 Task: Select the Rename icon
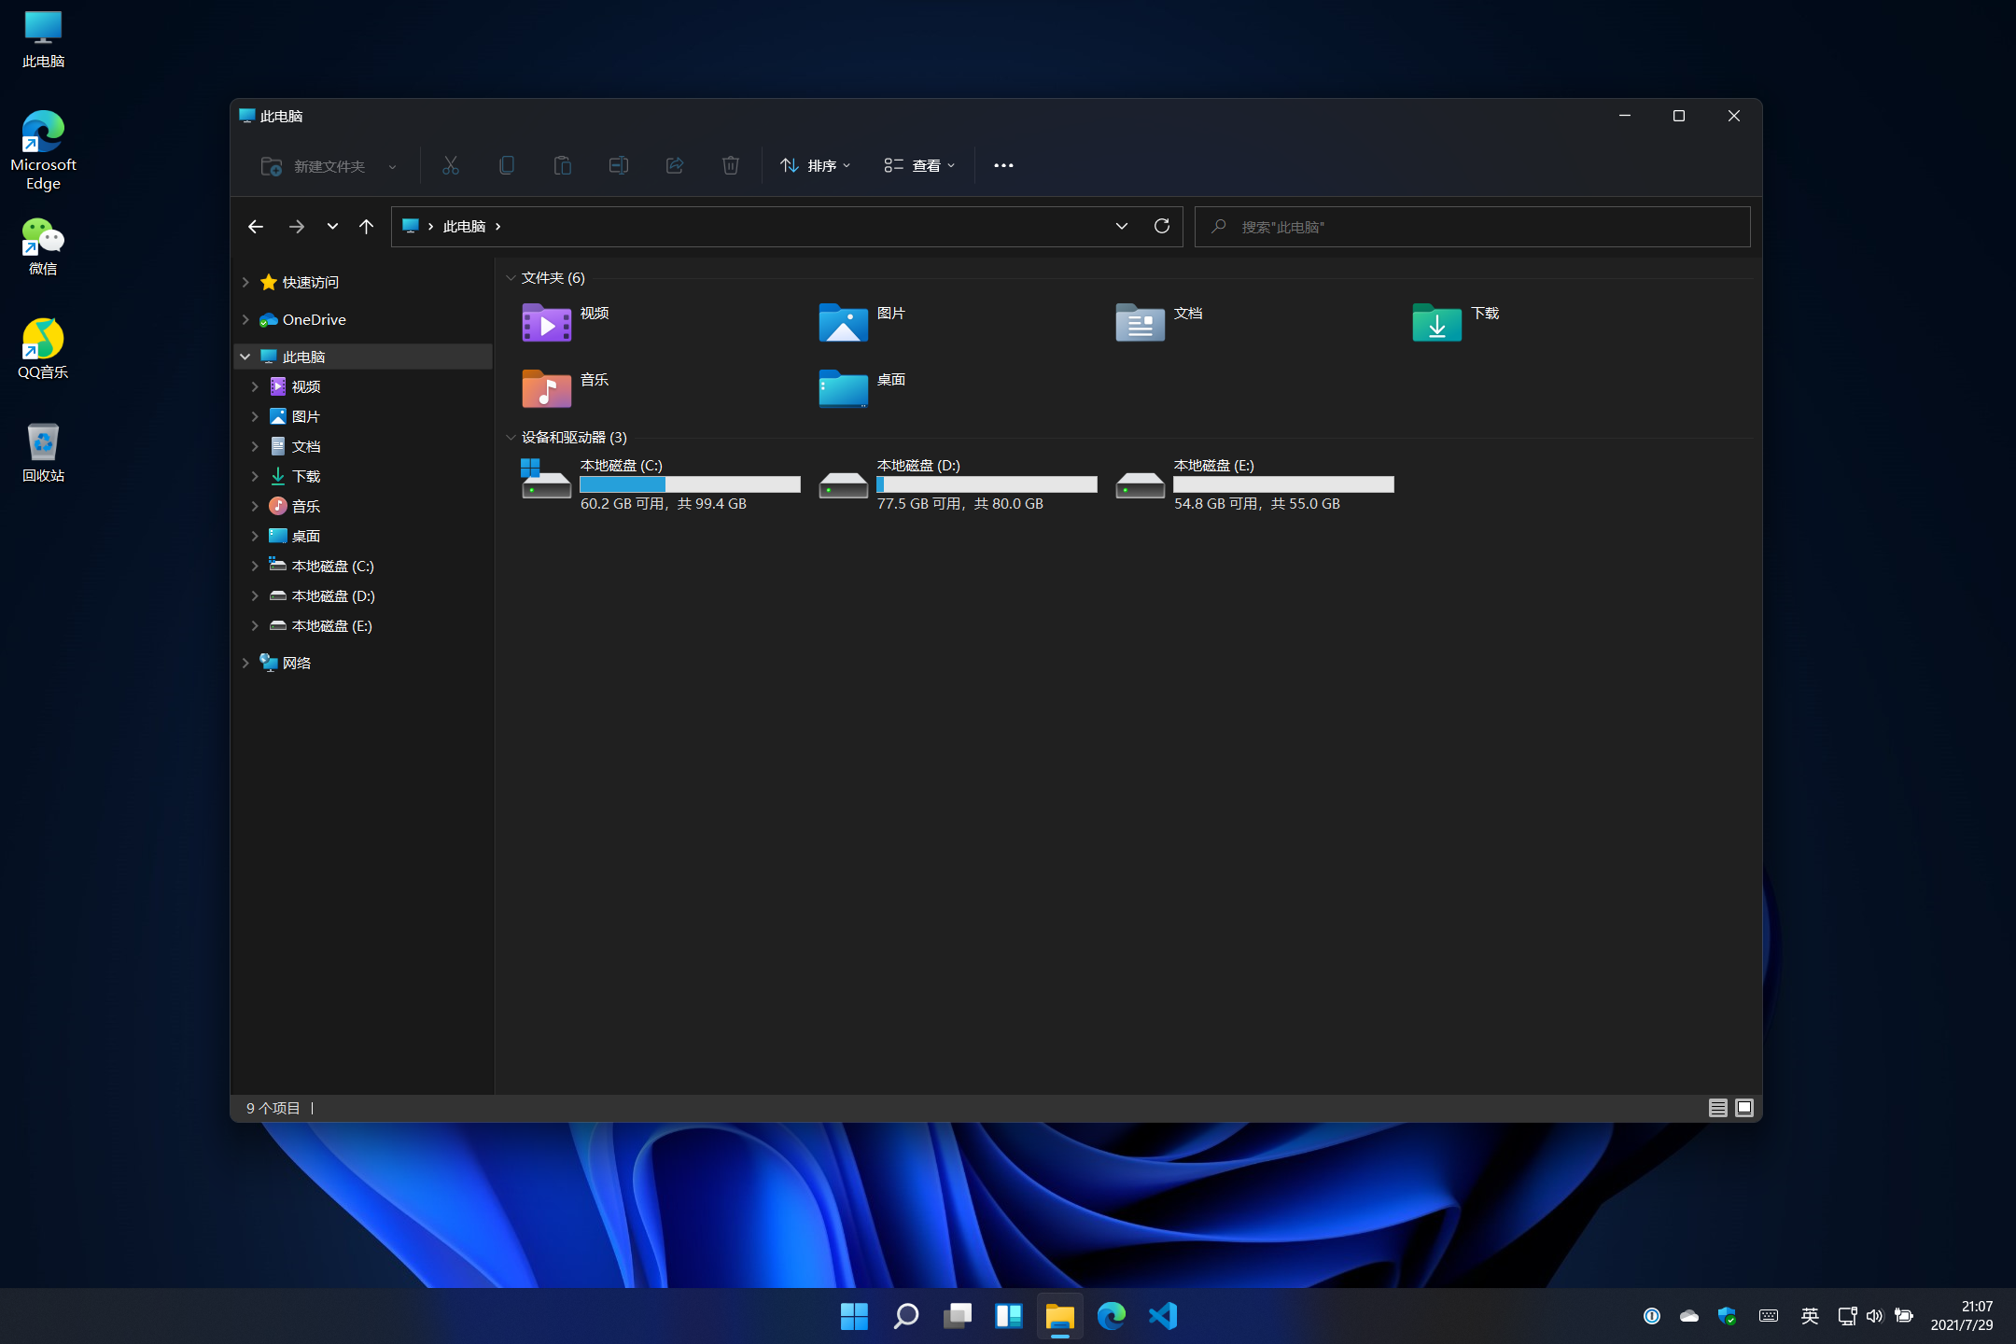(x=618, y=165)
